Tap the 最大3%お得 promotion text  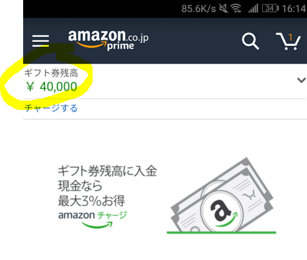(x=91, y=201)
